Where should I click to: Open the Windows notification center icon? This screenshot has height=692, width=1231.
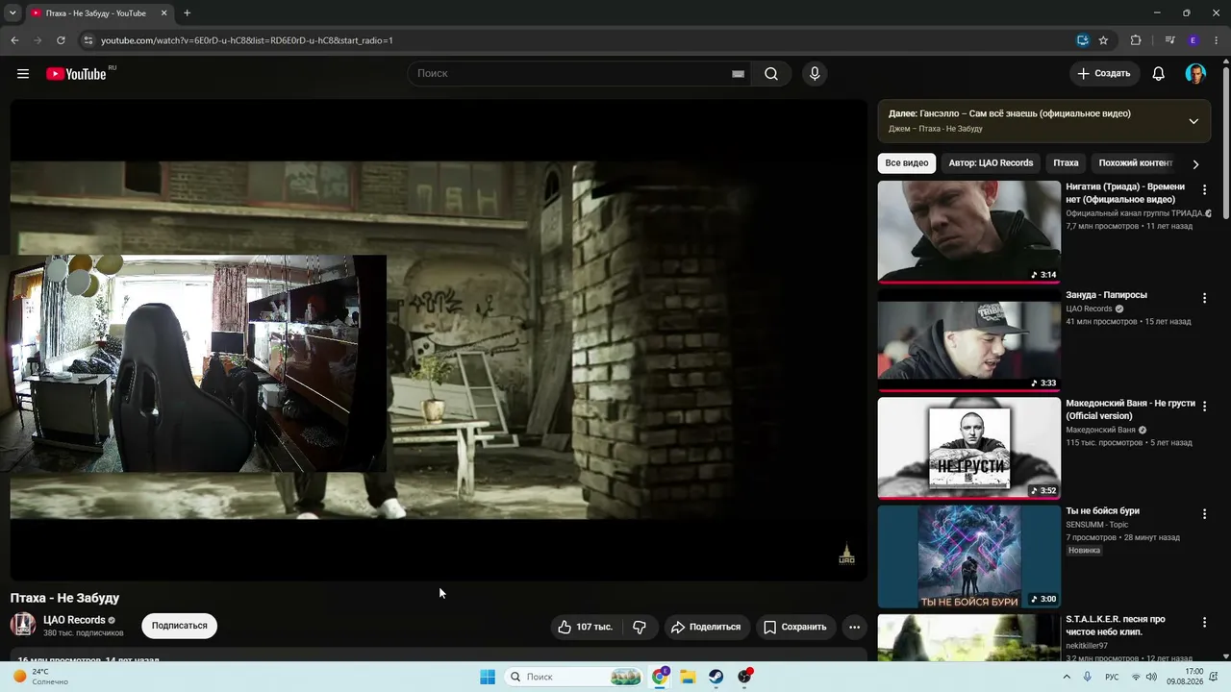point(1214,677)
